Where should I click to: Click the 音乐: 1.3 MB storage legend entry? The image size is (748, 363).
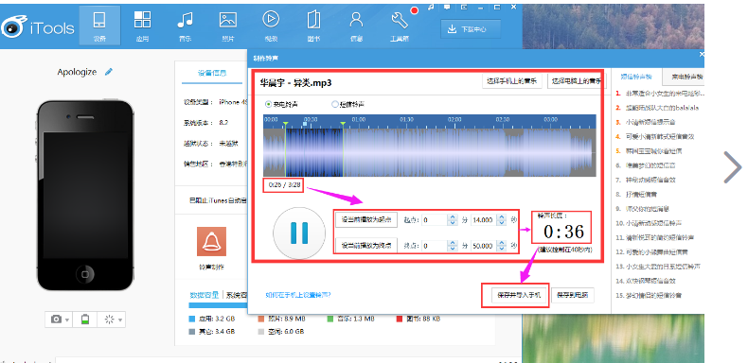coord(350,319)
